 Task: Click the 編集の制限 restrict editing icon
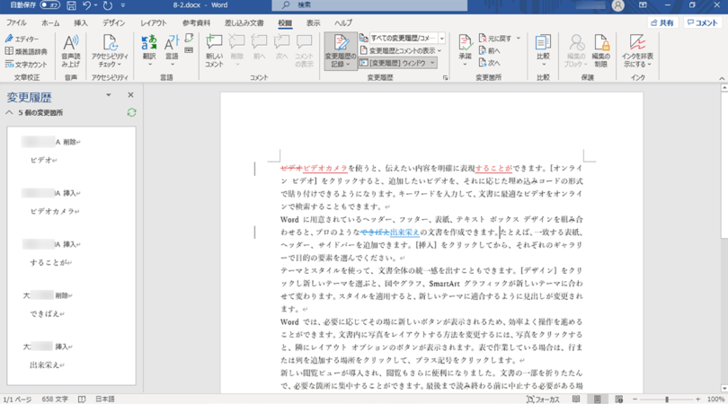600,50
